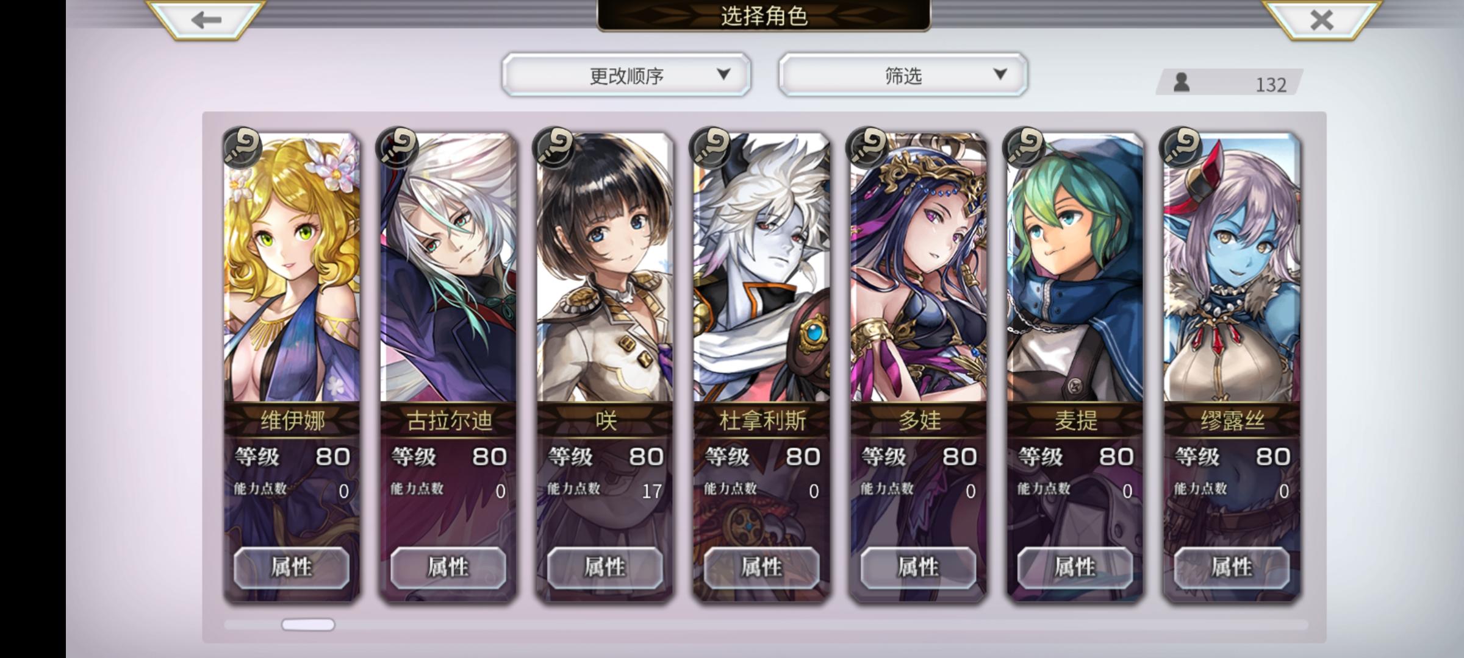Click the key icon on 多娃 card
Image resolution: width=1464 pixels, height=658 pixels.
point(869,147)
